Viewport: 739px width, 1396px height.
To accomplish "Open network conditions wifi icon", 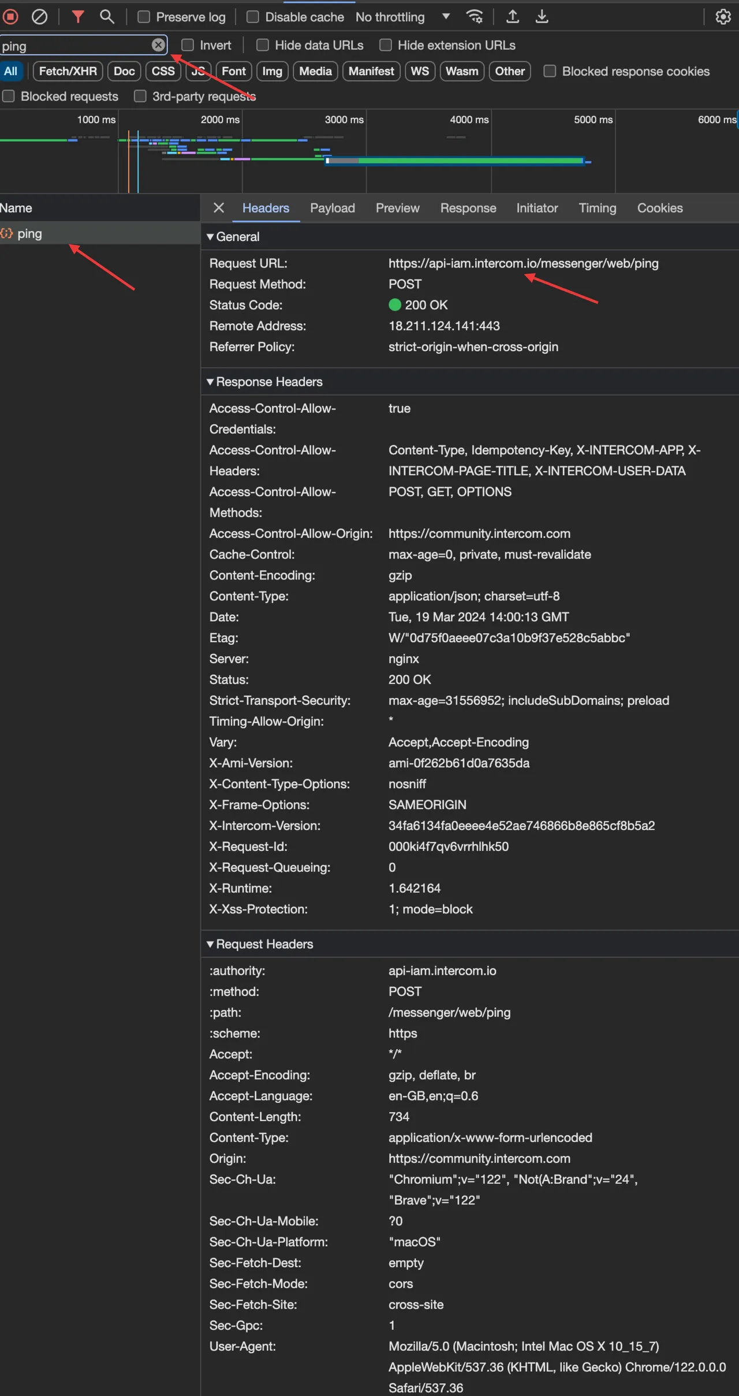I will click(x=475, y=17).
